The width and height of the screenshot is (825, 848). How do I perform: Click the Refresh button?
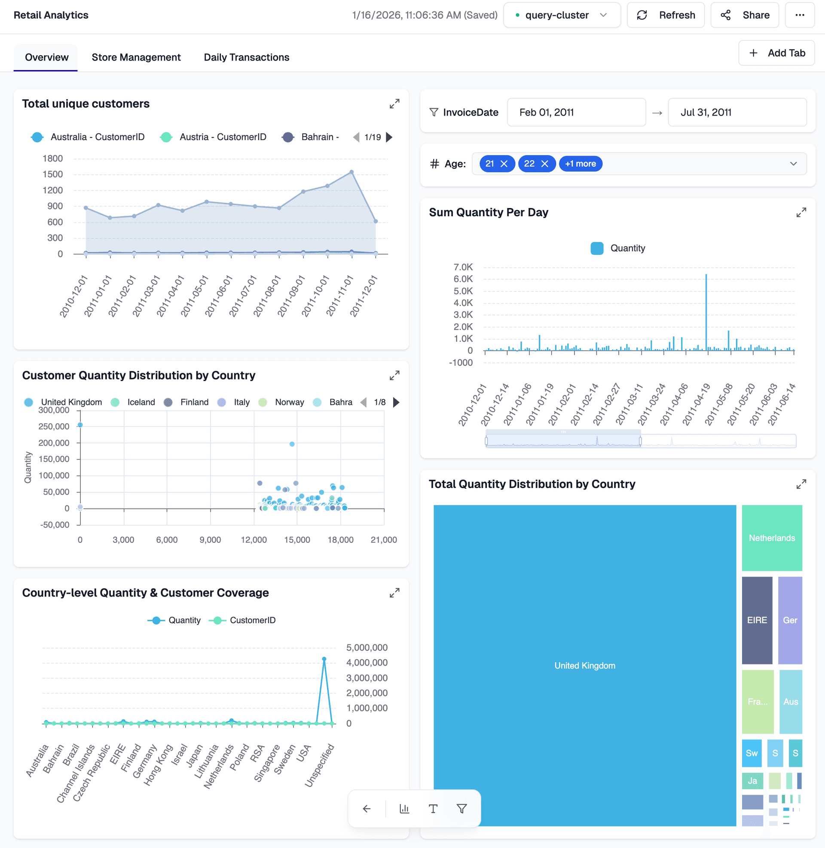point(666,15)
